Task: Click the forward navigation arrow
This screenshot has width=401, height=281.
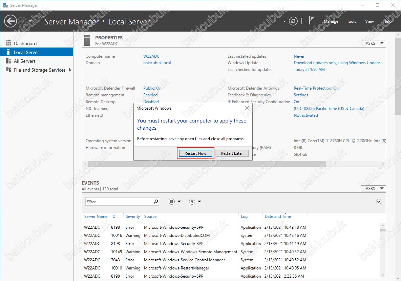Action: pyautogui.click(x=22, y=21)
